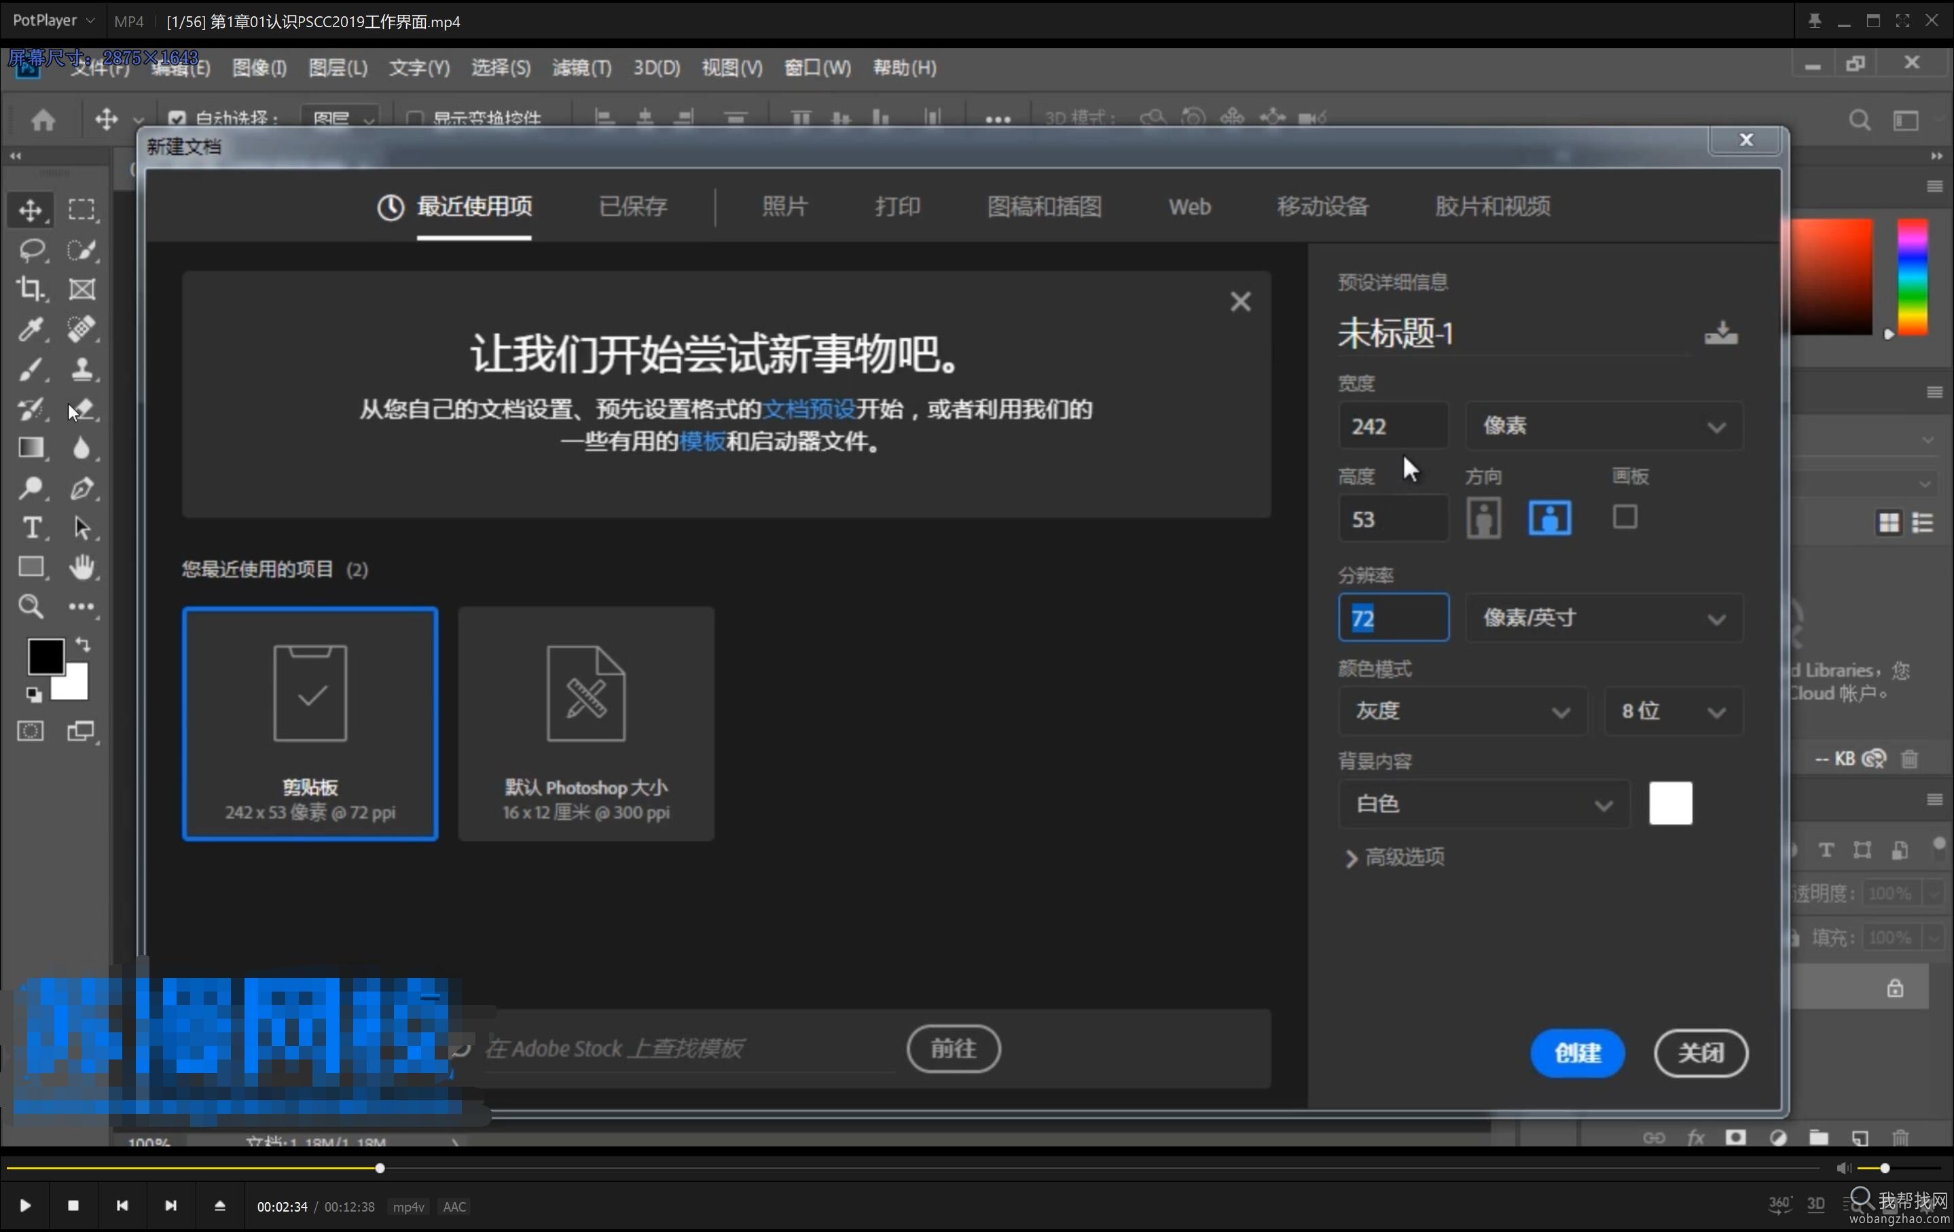This screenshot has width=1954, height=1232.
Task: Select the Frame tool
Action: tap(81, 289)
